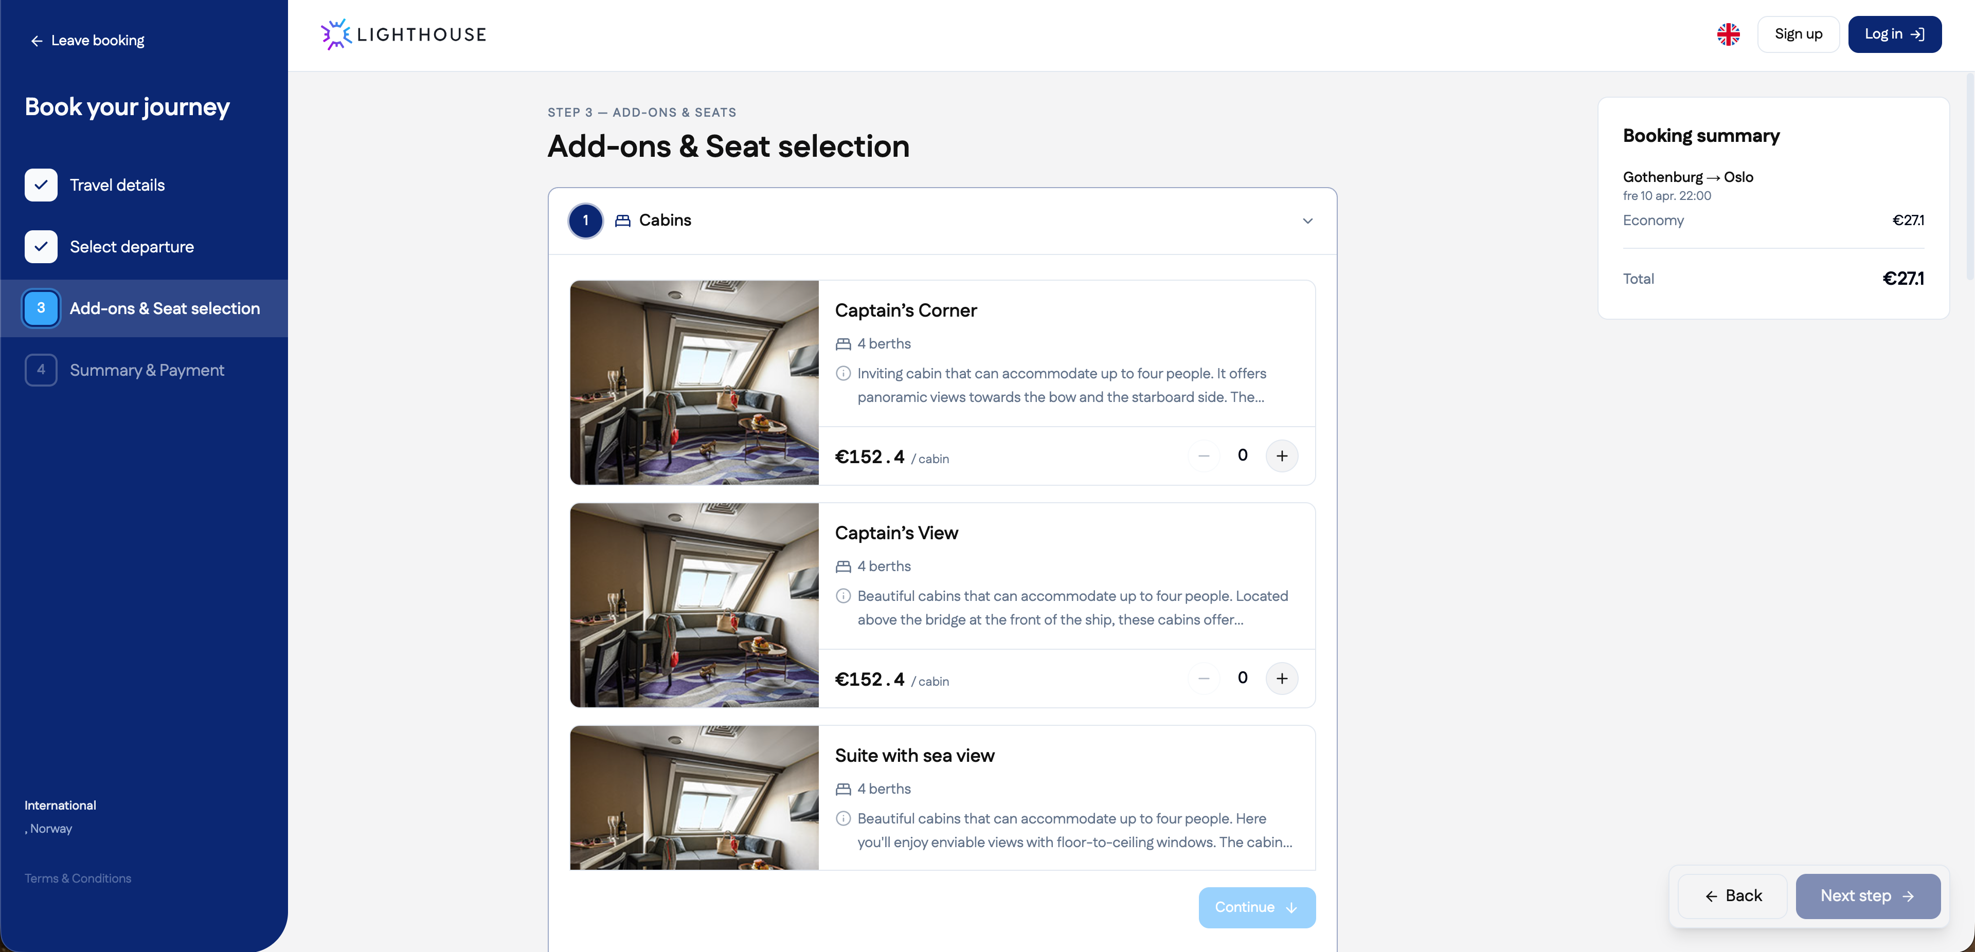This screenshot has height=952, width=1975.
Task: Click the info icon in Suite description
Action: (843, 819)
